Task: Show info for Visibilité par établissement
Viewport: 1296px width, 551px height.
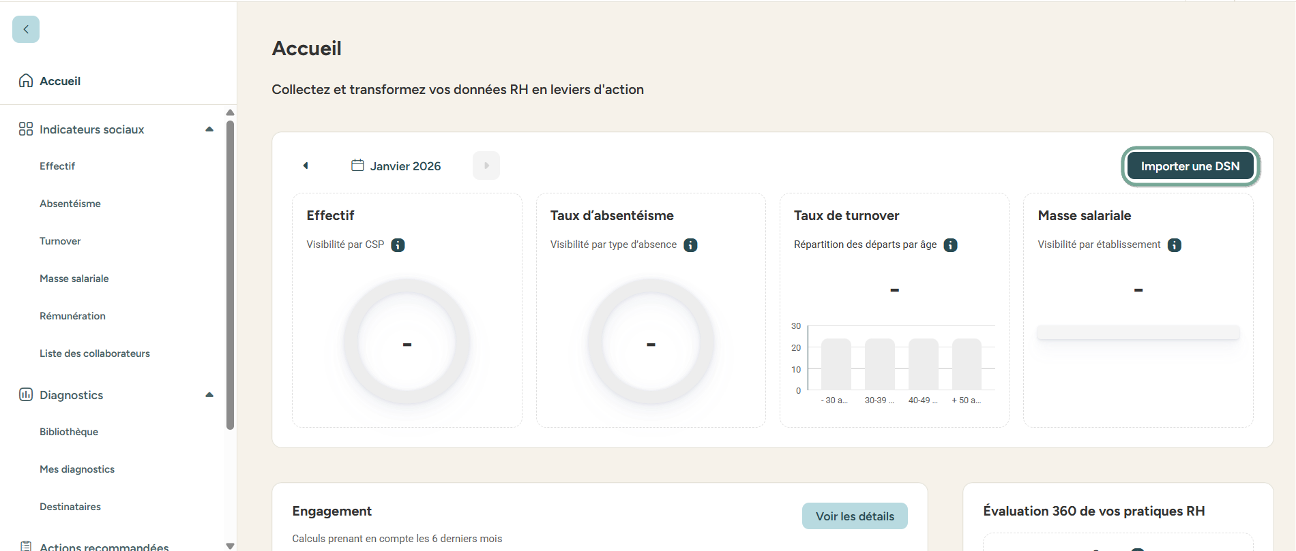Action: click(x=1174, y=245)
